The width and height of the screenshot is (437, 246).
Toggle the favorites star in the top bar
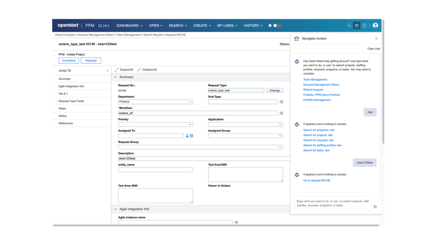[270, 26]
